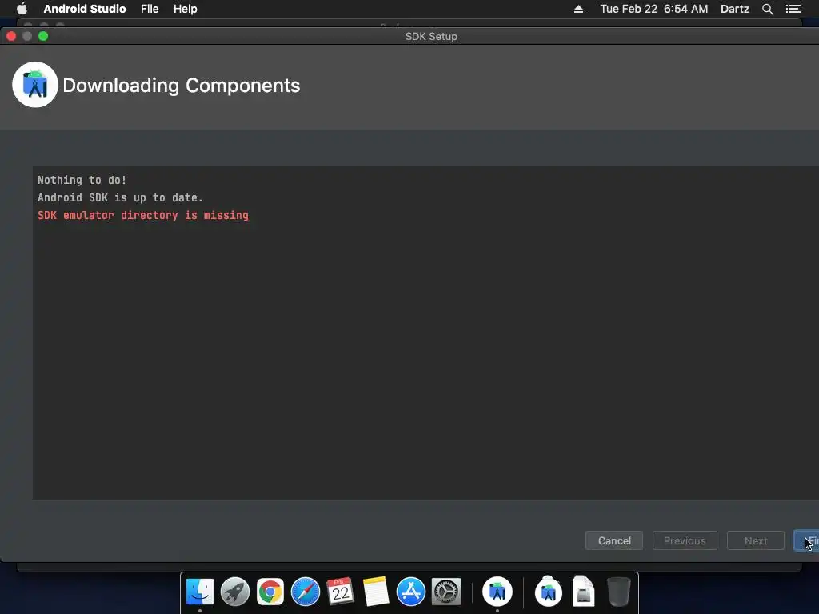Image resolution: width=819 pixels, height=614 pixels.
Task: Open the document file icon in Dock
Action: [583, 592]
